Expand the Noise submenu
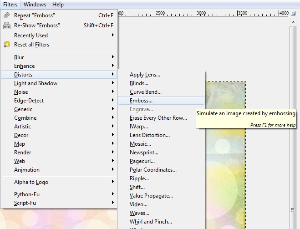This screenshot has width=300, height=229. 59,92
